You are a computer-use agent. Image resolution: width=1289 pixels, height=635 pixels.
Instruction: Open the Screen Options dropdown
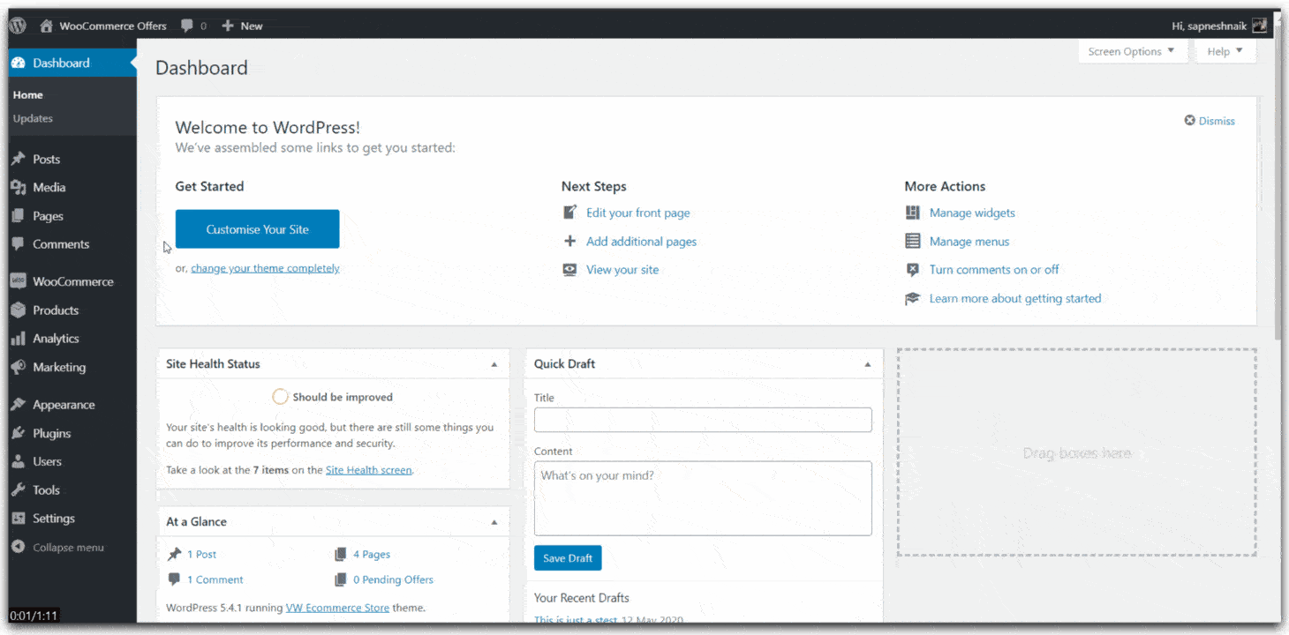[x=1131, y=51]
